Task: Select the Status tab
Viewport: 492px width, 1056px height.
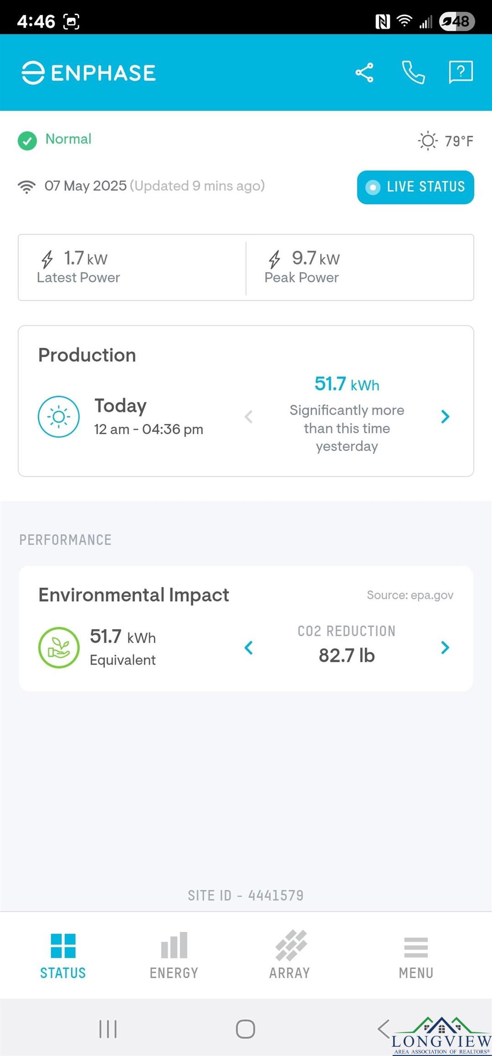Action: (x=63, y=955)
